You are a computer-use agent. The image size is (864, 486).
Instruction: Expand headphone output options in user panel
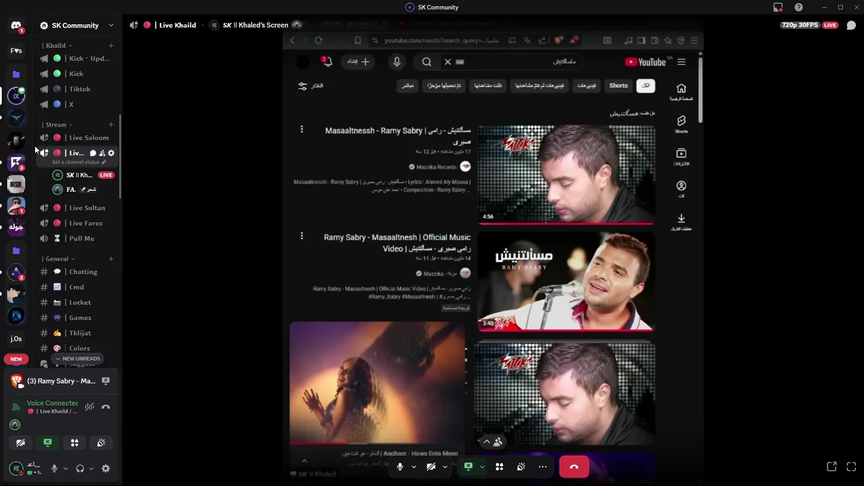(91, 468)
